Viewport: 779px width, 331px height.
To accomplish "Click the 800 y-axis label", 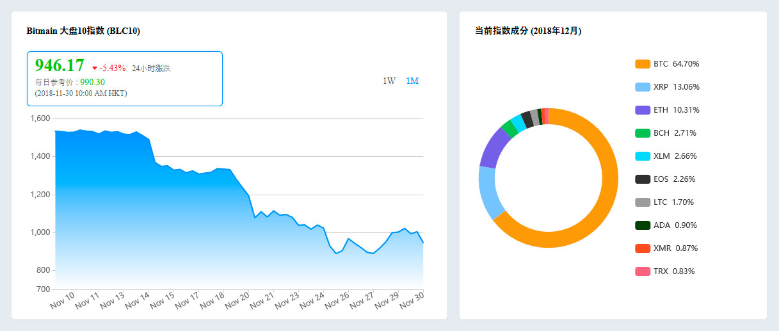I will (44, 270).
